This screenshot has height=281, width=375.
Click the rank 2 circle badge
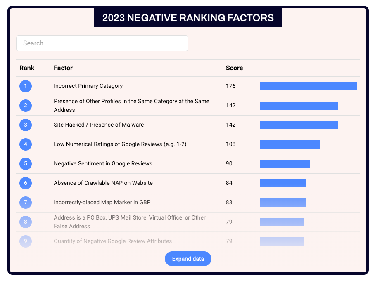coord(26,106)
